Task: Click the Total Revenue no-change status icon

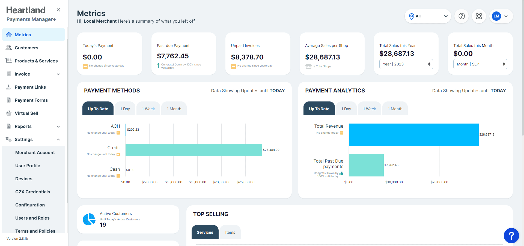Action: click(341, 133)
